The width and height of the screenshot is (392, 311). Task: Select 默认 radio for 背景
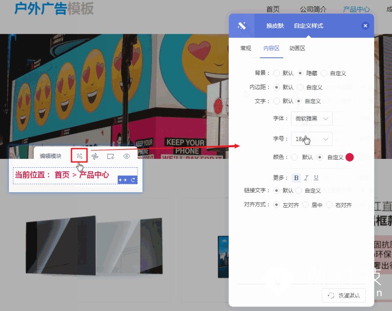pyautogui.click(x=277, y=73)
